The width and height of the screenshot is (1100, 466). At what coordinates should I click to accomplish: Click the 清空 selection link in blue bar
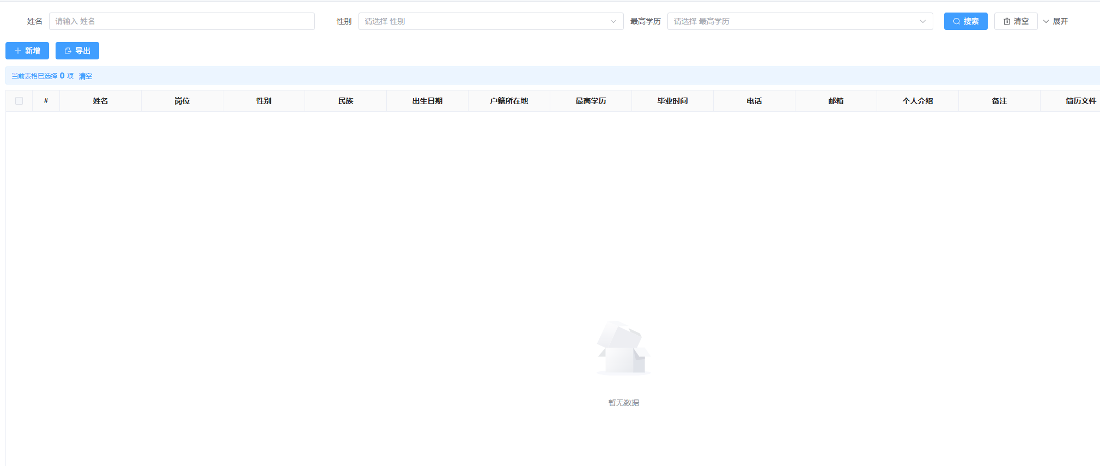(86, 76)
